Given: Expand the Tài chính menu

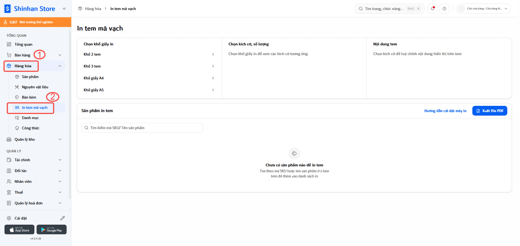Looking at the screenshot, I should pos(35,160).
